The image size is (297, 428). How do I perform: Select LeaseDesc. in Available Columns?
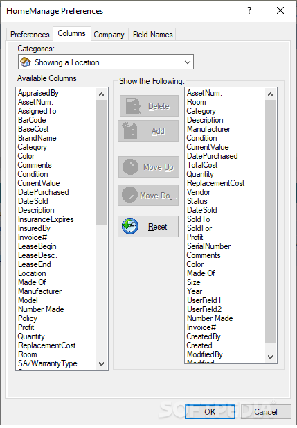point(37,255)
